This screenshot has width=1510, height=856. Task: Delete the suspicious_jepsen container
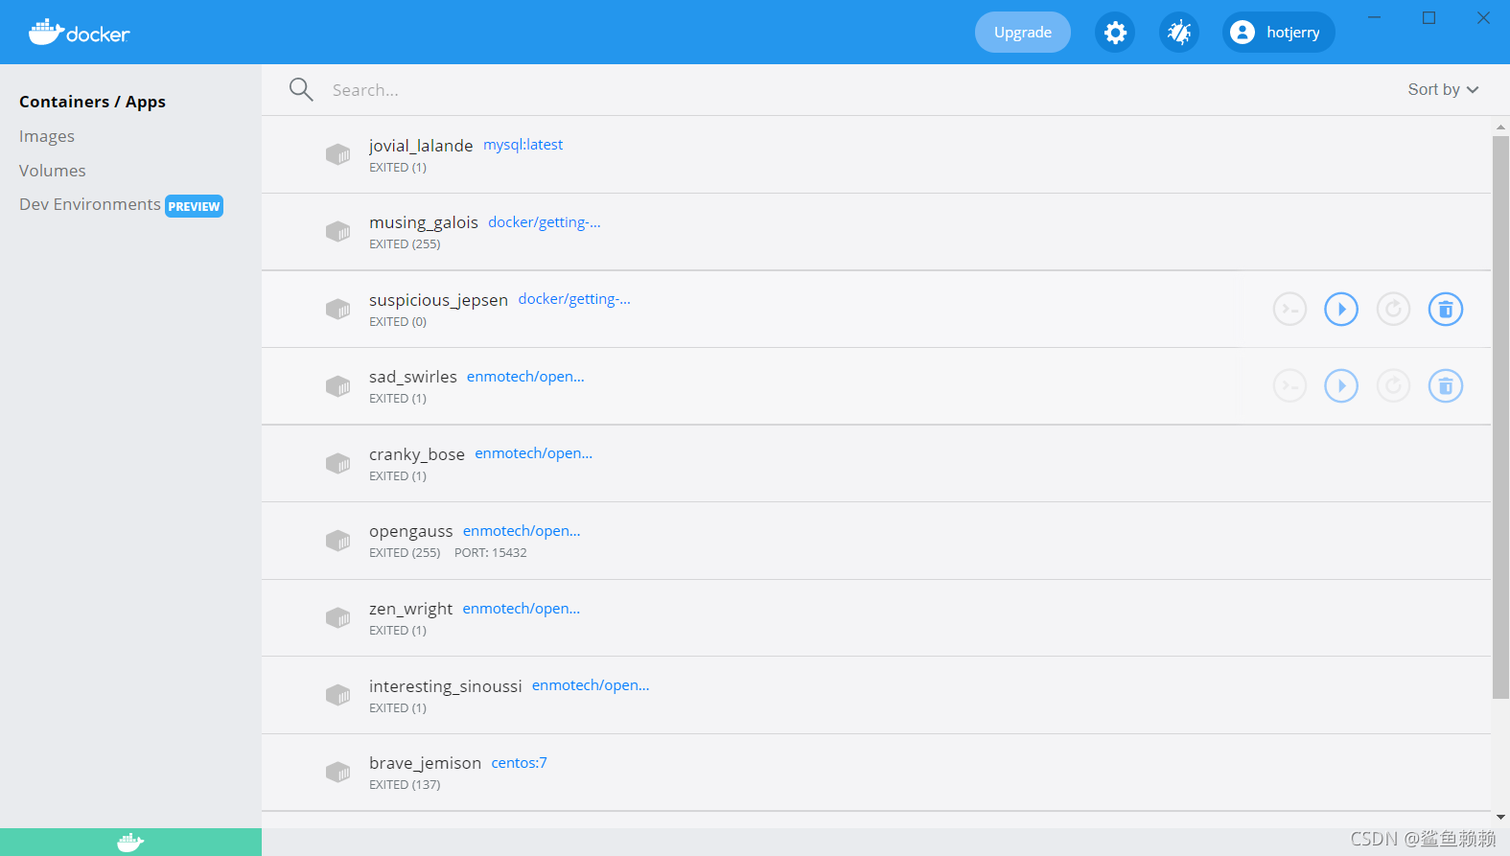click(1446, 309)
